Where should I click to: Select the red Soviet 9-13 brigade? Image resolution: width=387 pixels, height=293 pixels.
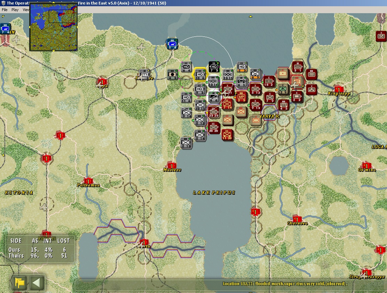[256, 104]
